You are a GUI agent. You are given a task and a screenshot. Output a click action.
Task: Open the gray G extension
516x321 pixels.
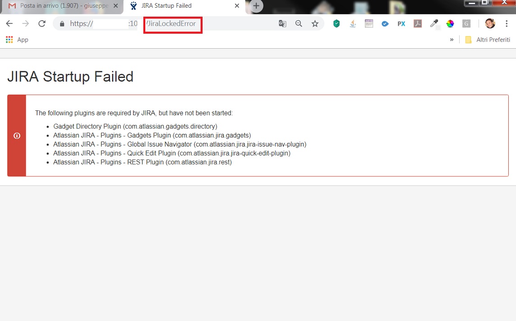(466, 24)
